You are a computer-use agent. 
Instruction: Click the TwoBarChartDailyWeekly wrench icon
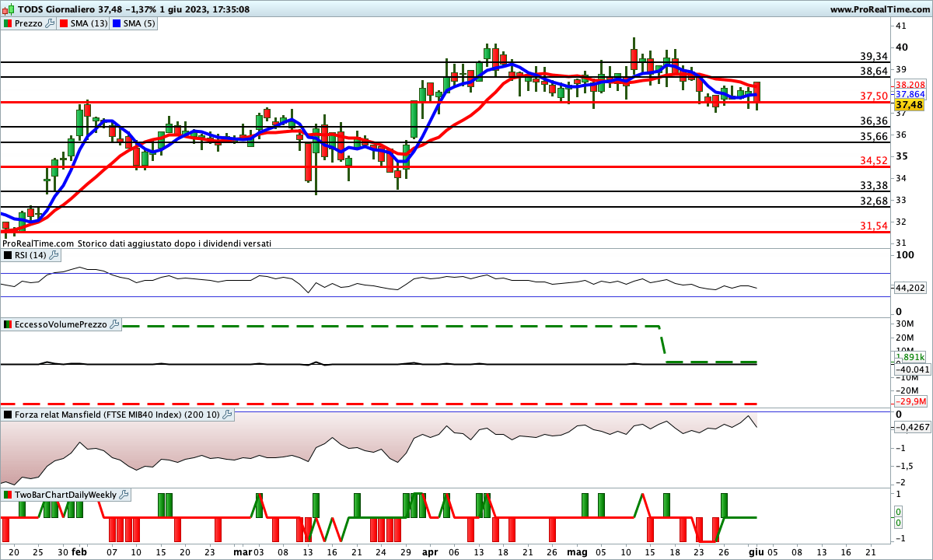[x=124, y=495]
